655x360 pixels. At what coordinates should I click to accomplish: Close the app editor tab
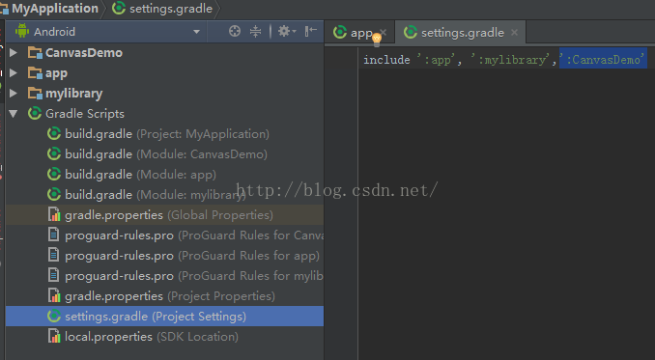384,32
